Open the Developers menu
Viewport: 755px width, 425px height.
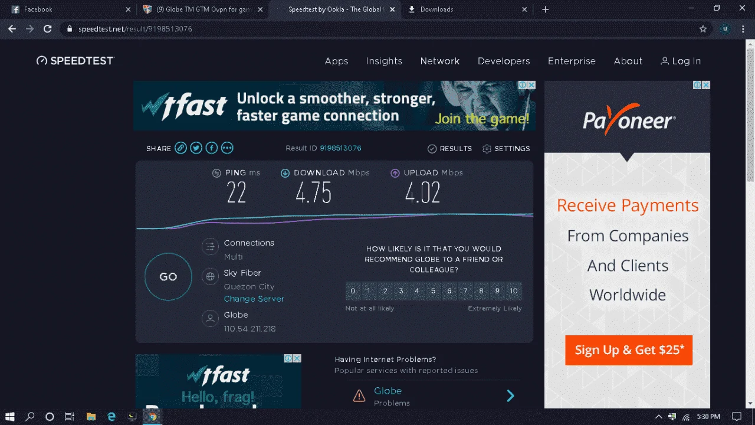tap(504, 61)
